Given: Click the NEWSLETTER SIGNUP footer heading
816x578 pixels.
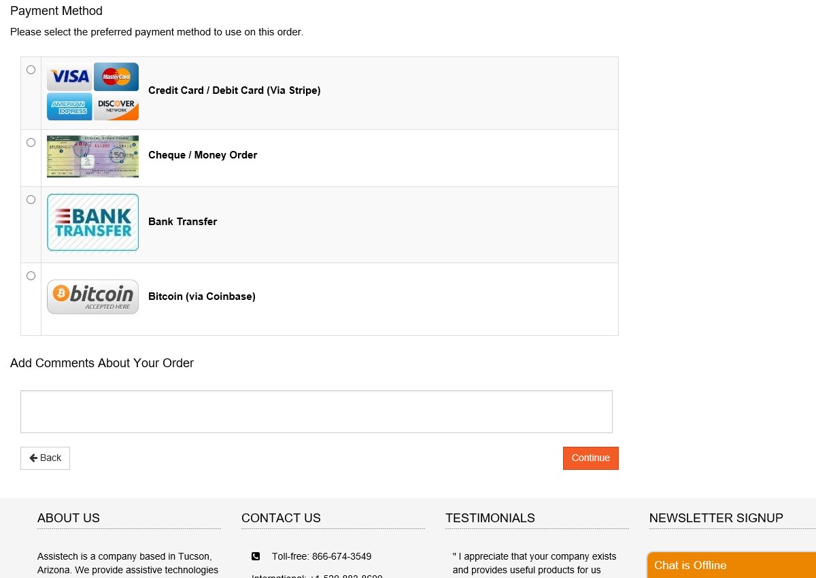Looking at the screenshot, I should pyautogui.click(x=716, y=518).
